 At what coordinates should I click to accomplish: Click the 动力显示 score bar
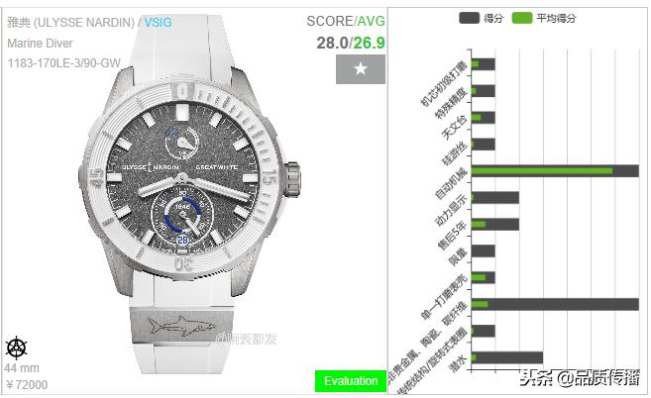click(495, 198)
